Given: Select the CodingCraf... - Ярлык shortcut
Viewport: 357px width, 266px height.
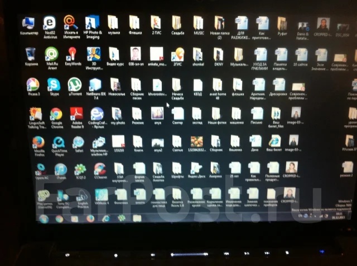Looking at the screenshot, I should tap(97, 117).
